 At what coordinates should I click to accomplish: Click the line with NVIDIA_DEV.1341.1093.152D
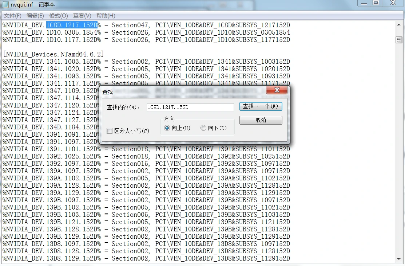pos(146,76)
